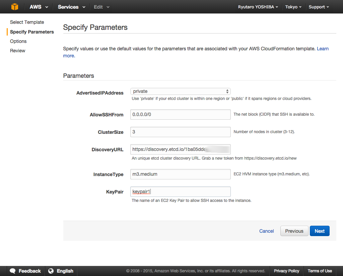Focus the DiscoveryURL input field

(x=180, y=149)
